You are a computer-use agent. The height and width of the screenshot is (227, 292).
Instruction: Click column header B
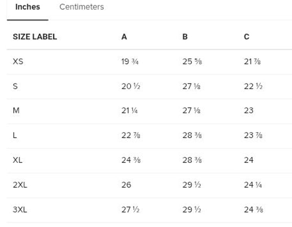click(x=185, y=37)
